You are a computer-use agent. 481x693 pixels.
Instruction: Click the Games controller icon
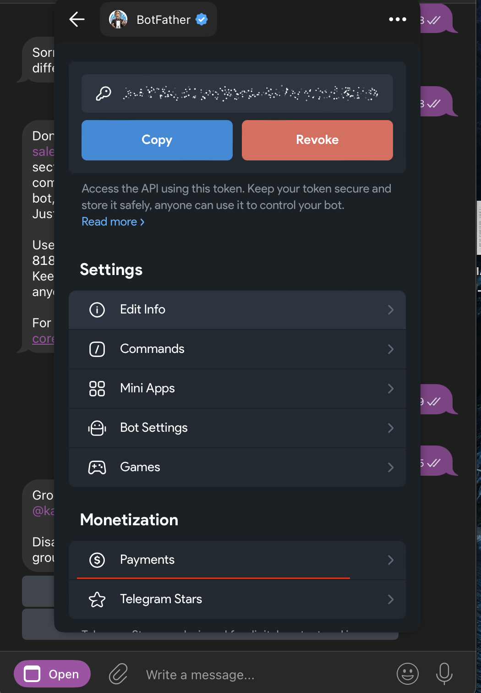coord(97,467)
